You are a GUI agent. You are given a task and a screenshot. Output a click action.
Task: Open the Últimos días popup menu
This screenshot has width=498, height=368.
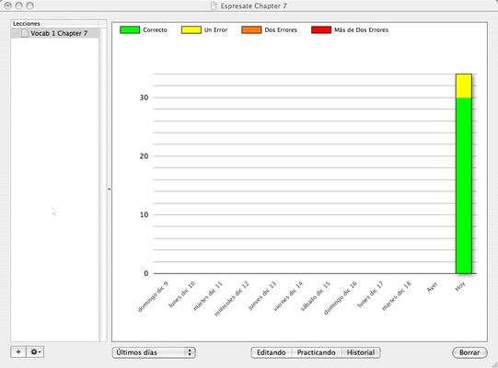(154, 352)
